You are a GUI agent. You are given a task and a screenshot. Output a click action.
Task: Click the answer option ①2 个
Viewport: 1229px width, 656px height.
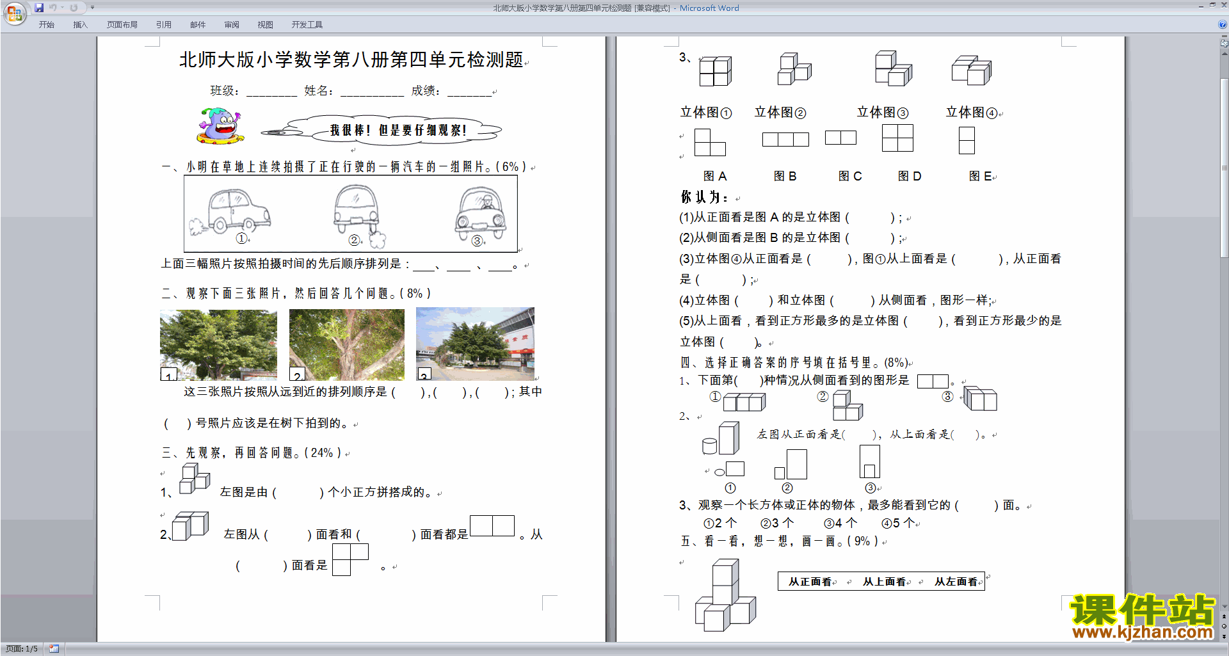(x=720, y=523)
